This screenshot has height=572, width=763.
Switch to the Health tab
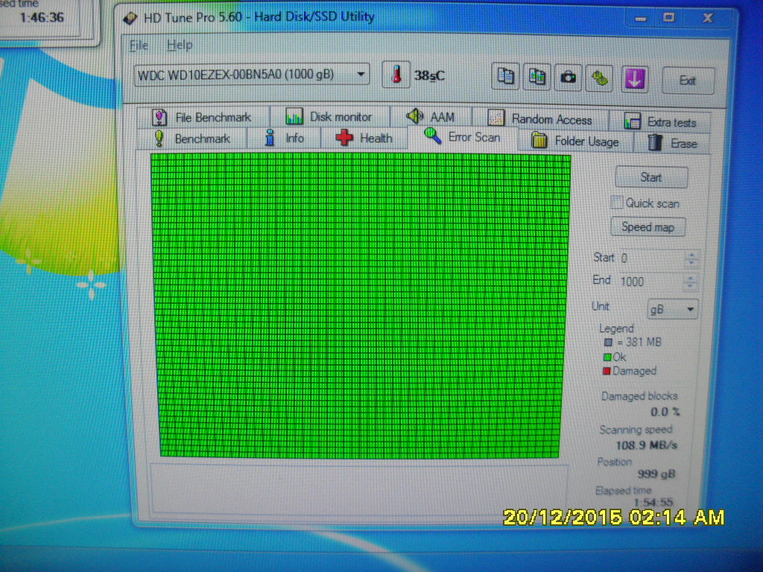point(364,138)
